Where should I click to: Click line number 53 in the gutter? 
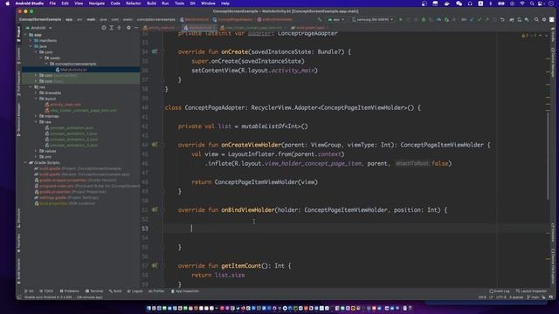145,229
